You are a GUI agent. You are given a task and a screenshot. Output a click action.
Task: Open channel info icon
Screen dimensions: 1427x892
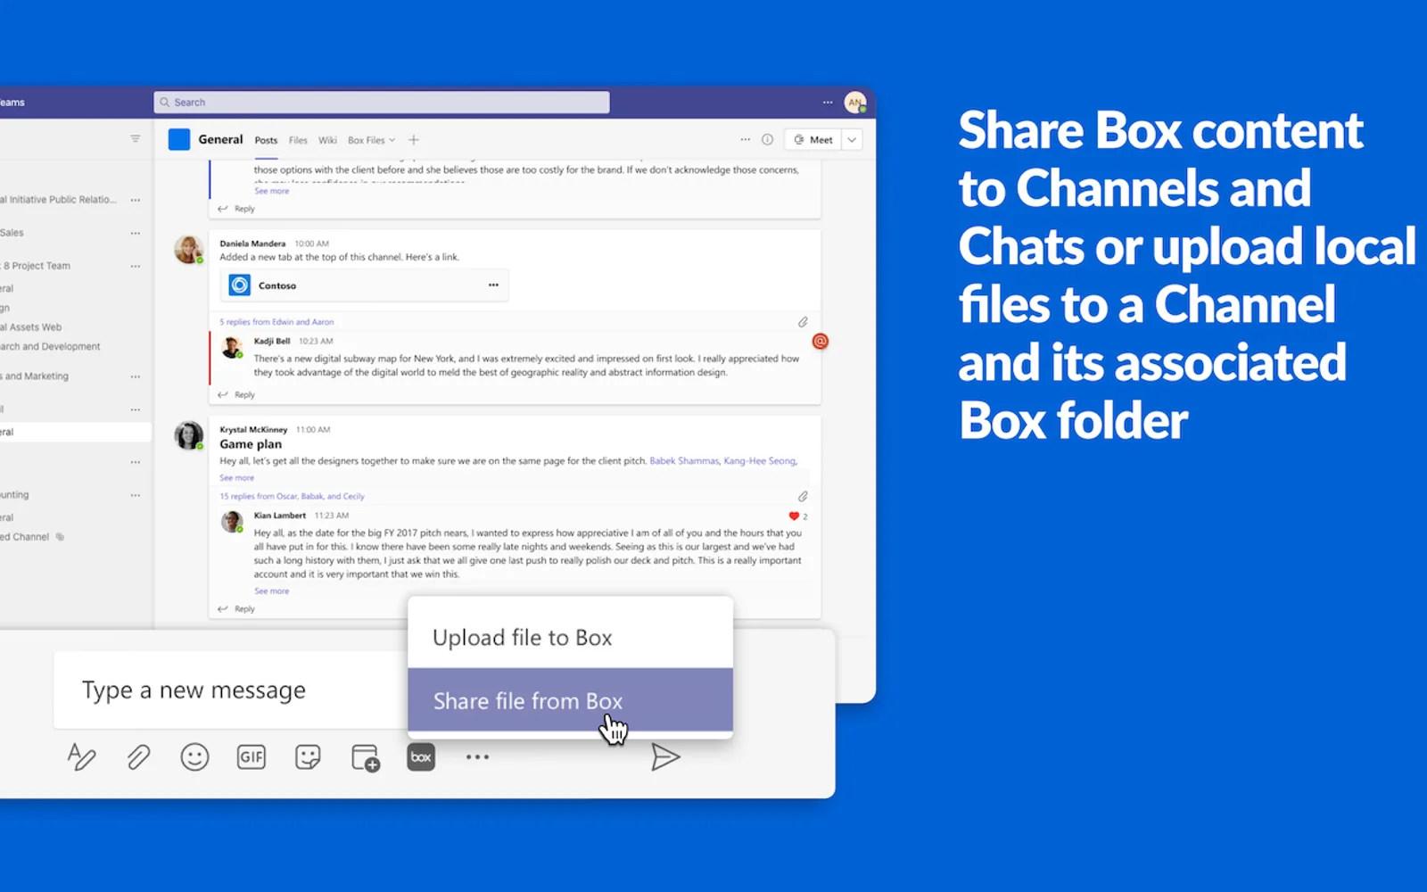click(x=767, y=140)
